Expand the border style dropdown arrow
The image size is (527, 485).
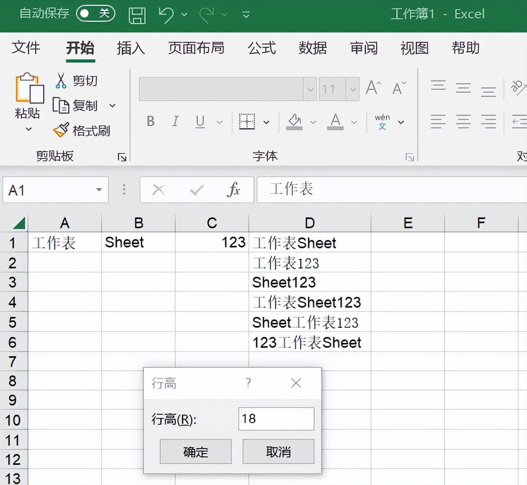pos(266,122)
